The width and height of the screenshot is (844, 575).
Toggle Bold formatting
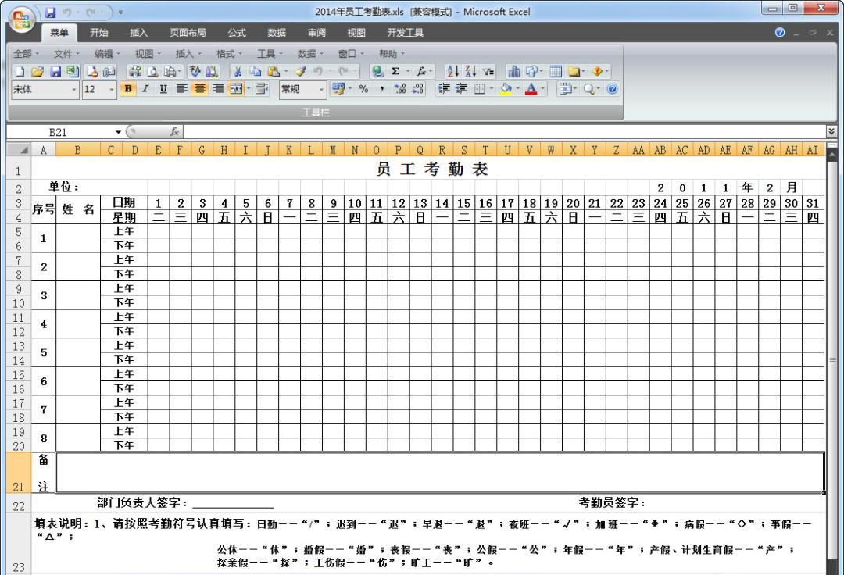tap(128, 89)
